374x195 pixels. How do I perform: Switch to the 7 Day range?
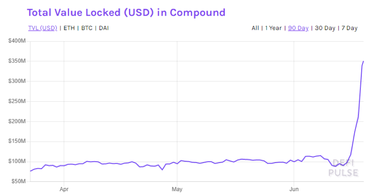350,28
